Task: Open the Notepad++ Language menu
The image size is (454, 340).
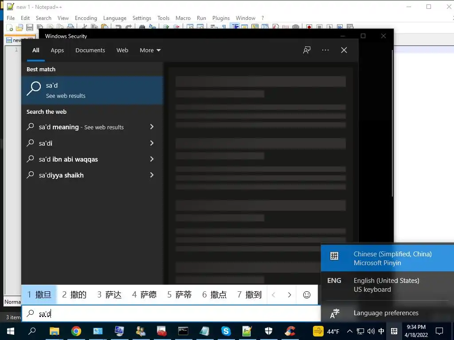Action: click(x=115, y=18)
